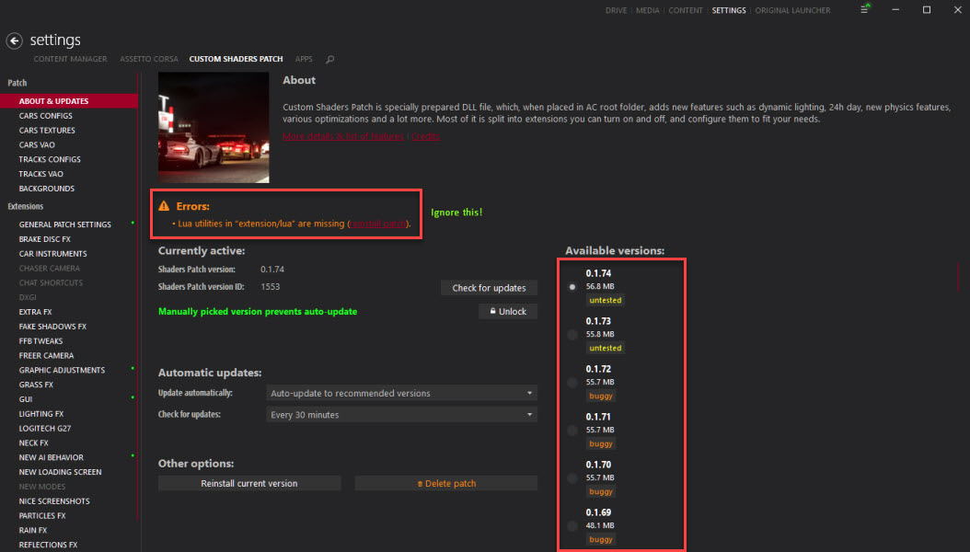Open the install patch link in Errors

(x=379, y=222)
